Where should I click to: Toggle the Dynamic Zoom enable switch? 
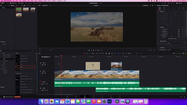point(158,41)
